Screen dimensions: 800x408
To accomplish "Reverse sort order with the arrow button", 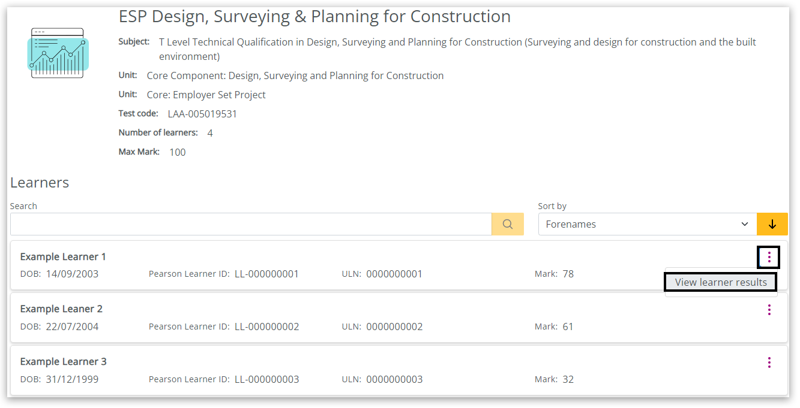I will (x=772, y=224).
